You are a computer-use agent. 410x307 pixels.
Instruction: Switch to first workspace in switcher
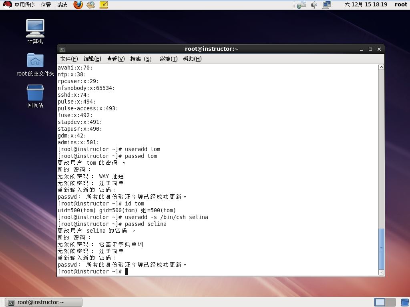pos(380,302)
